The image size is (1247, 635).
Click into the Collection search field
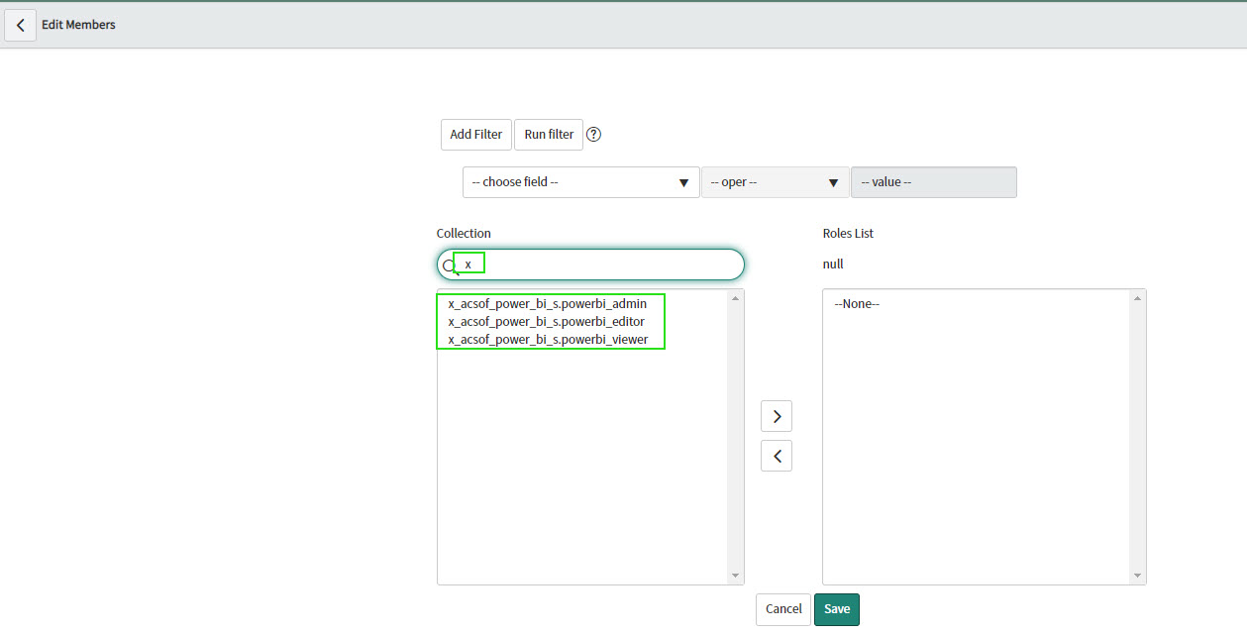pyautogui.click(x=604, y=265)
